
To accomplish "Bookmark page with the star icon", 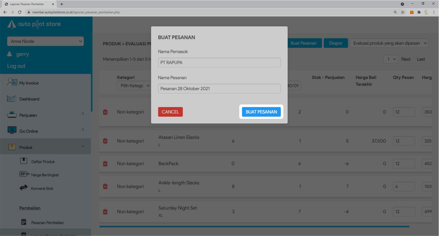I will (x=403, y=12).
